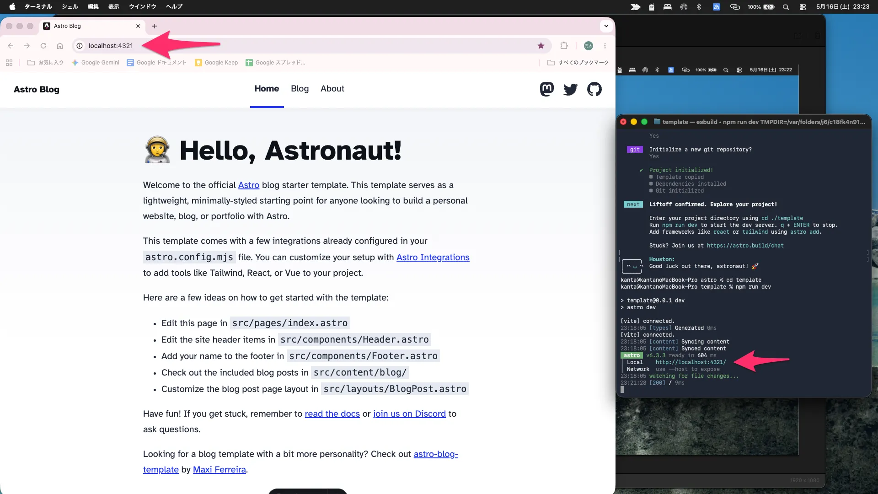
Task: Bookmark this page with the star icon
Action: 541,46
